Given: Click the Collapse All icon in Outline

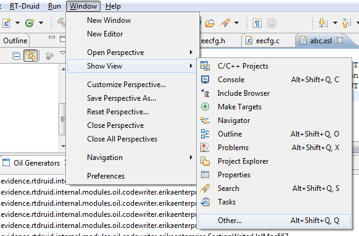Looking at the screenshot, I should [x=16, y=56].
